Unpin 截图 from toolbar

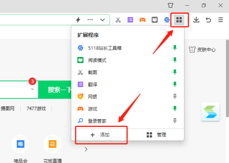(175, 72)
